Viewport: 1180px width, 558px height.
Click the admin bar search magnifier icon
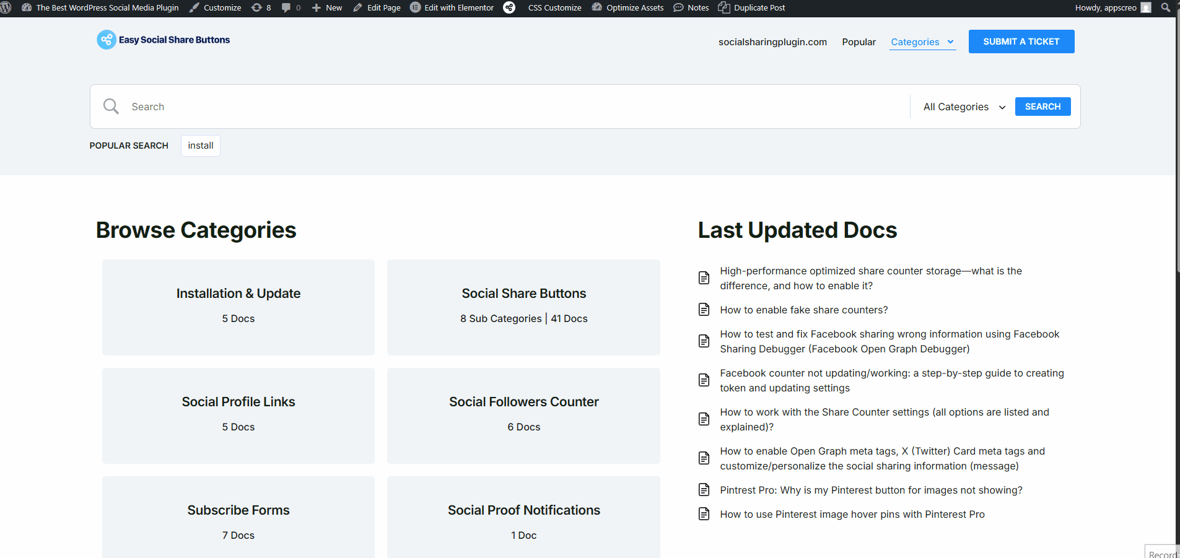1165,7
